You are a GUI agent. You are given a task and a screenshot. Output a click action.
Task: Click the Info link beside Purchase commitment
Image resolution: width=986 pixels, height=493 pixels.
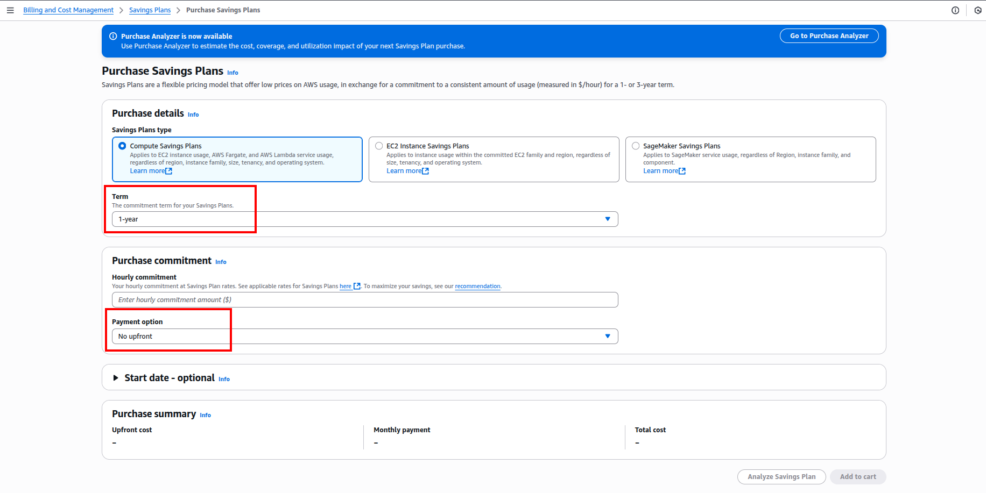click(x=221, y=262)
